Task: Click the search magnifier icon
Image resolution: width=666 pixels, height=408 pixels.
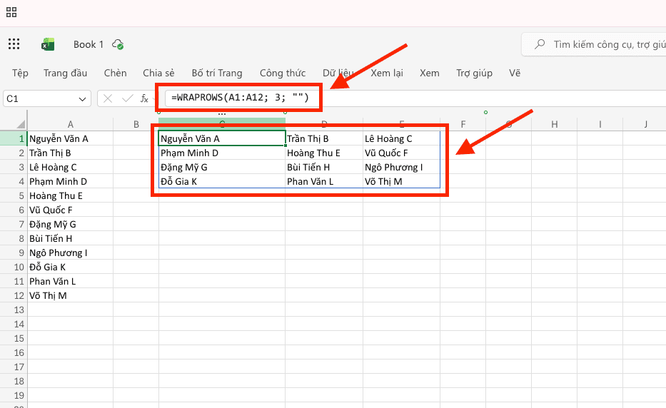Action: pos(540,44)
